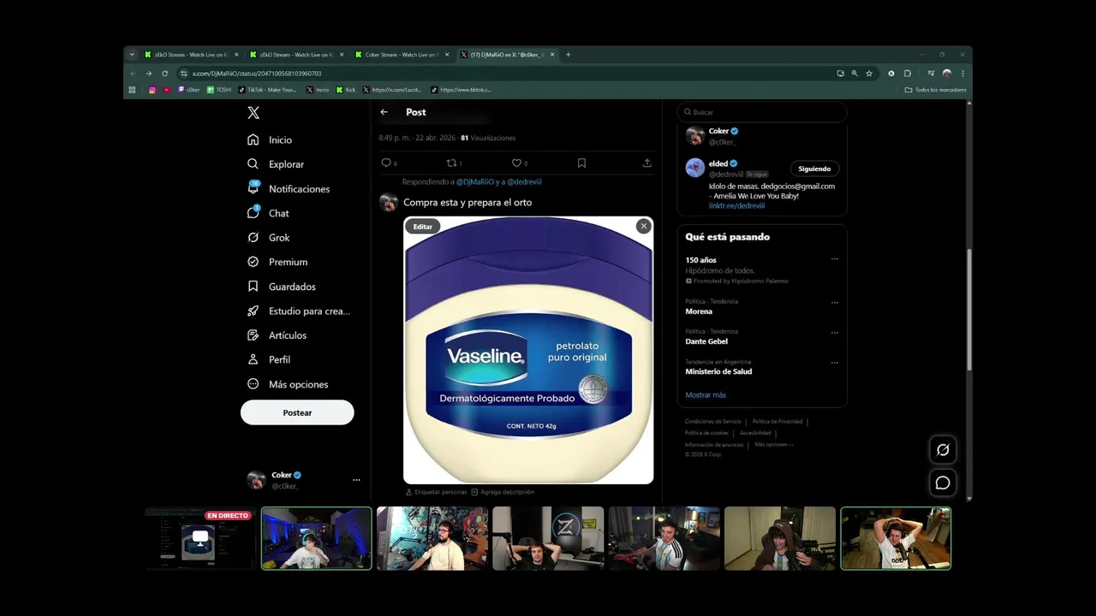
Task: Click the @dedreviil mention in reply line
Action: click(524, 182)
